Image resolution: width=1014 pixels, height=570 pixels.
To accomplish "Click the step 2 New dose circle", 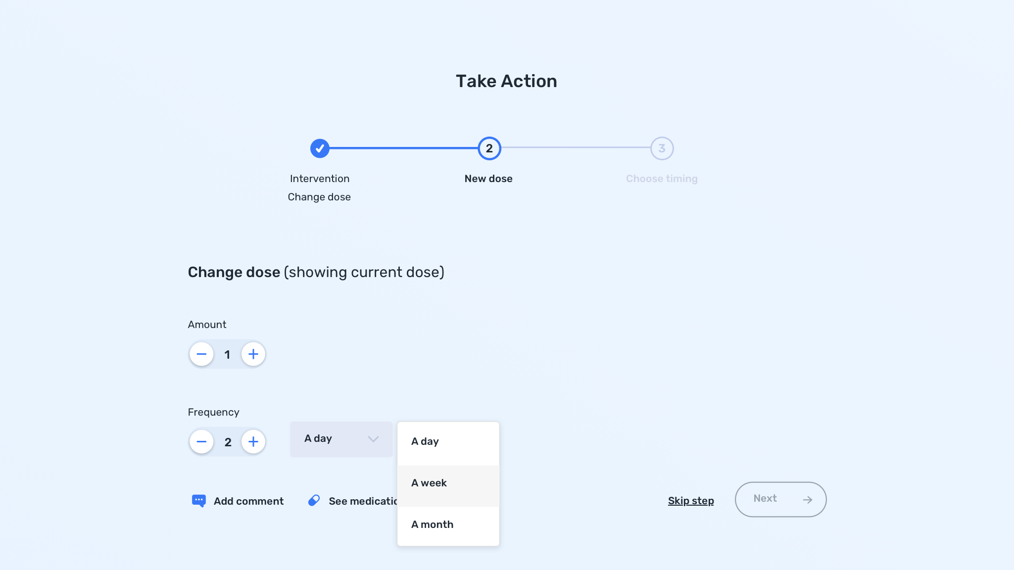I will (x=489, y=148).
